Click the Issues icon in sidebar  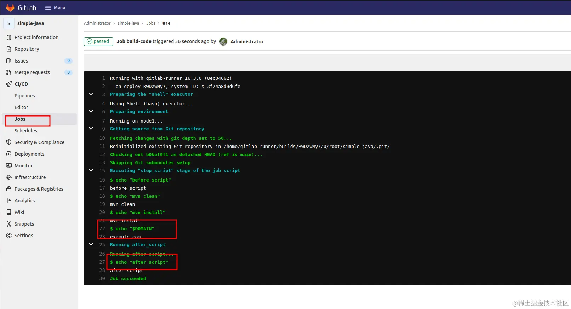pos(9,61)
